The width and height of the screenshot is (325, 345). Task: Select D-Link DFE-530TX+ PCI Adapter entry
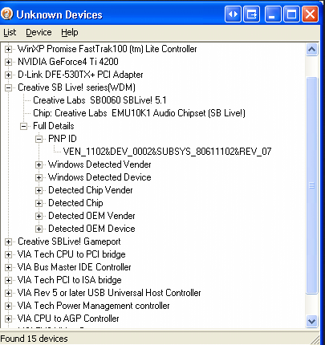coord(80,75)
